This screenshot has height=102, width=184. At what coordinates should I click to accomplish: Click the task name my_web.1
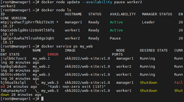coord(41,59)
